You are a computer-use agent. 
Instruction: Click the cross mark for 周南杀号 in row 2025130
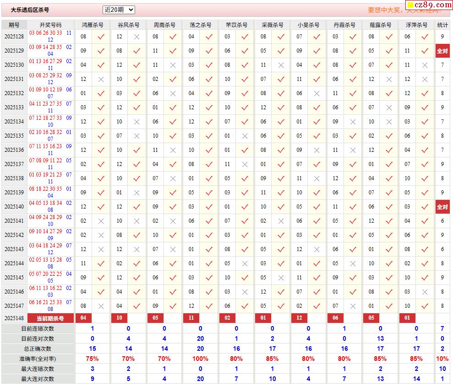click(173, 65)
